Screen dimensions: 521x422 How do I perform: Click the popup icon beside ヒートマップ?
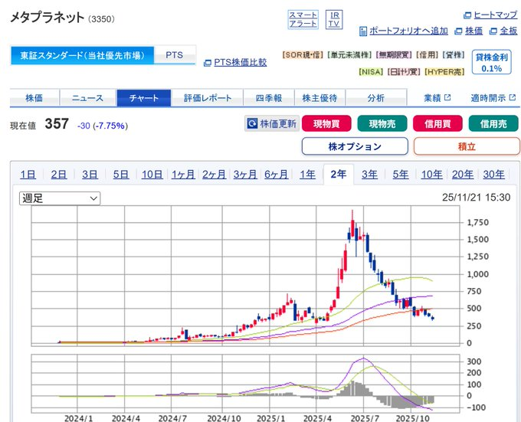[467, 15]
